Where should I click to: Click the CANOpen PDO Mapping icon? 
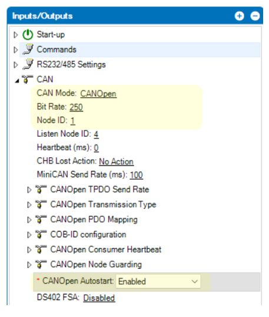point(41,219)
